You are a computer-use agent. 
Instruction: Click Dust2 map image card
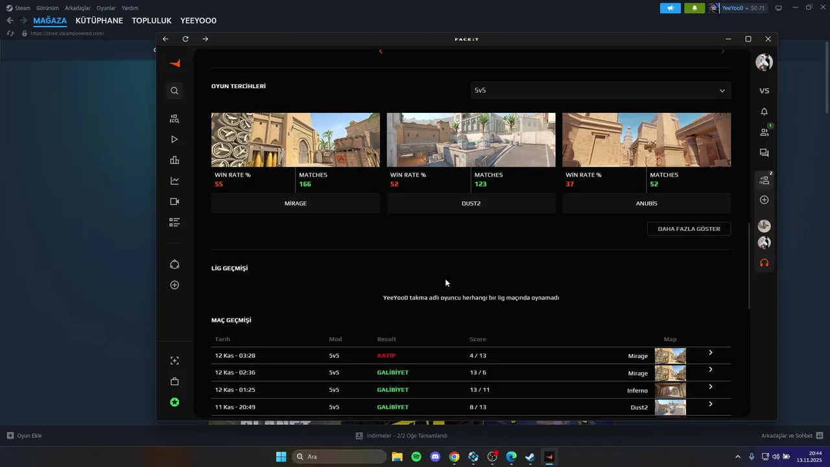coord(471,140)
